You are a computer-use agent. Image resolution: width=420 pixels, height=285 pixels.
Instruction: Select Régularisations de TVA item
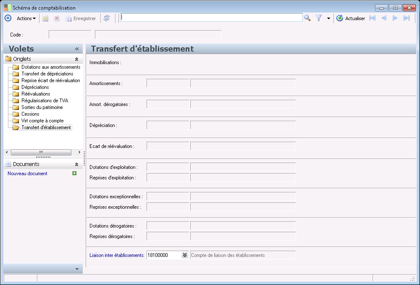click(45, 101)
